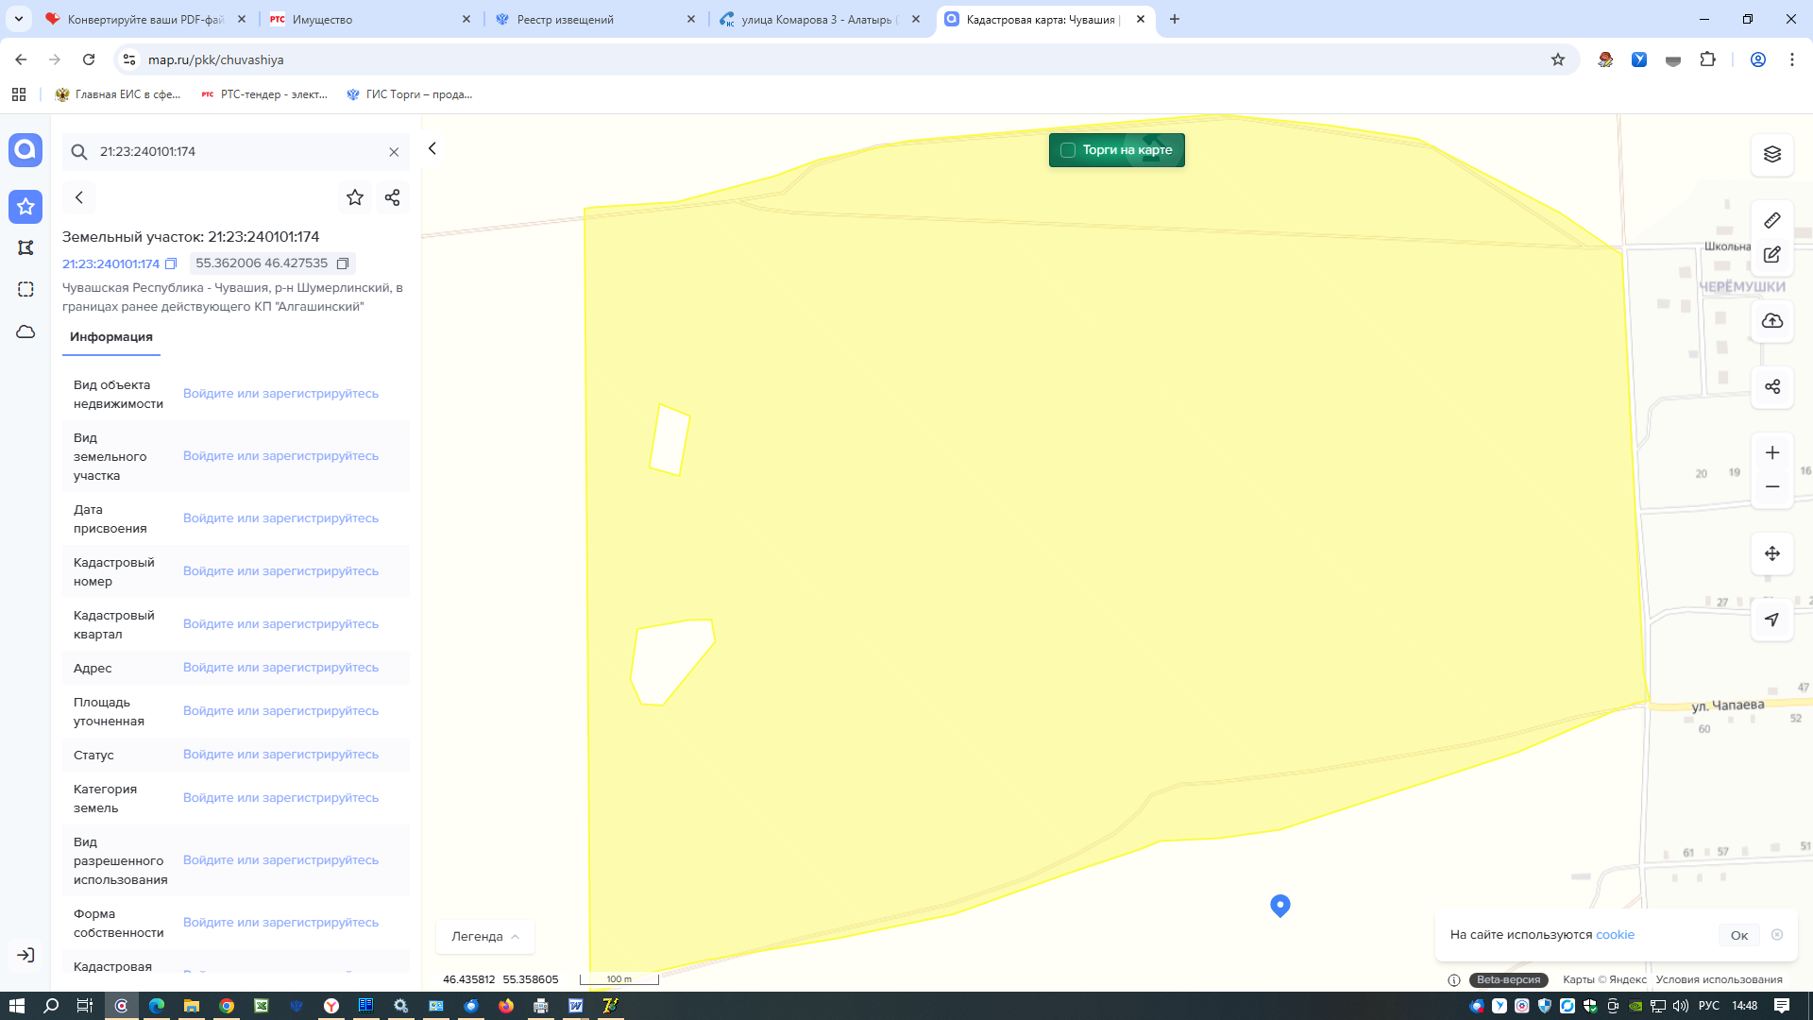Select the ruler measurement tool
The image size is (1813, 1020).
tap(1771, 220)
